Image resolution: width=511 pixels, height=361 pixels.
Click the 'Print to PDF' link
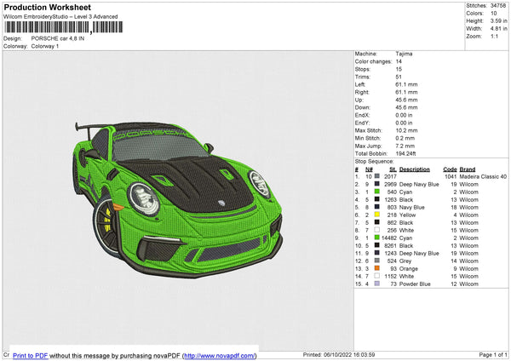coord(31,355)
